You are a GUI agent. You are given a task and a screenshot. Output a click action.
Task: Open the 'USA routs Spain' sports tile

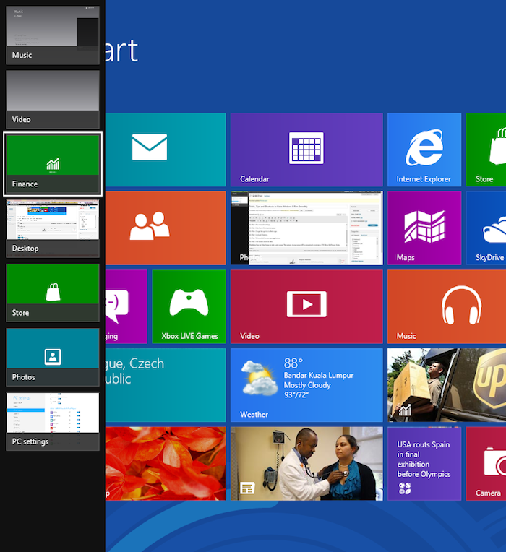click(424, 463)
